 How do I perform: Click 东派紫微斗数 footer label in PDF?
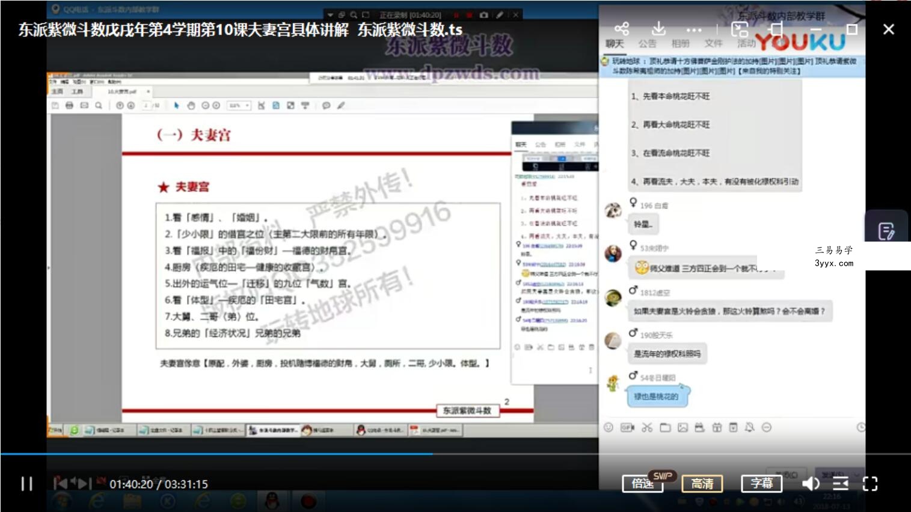468,410
